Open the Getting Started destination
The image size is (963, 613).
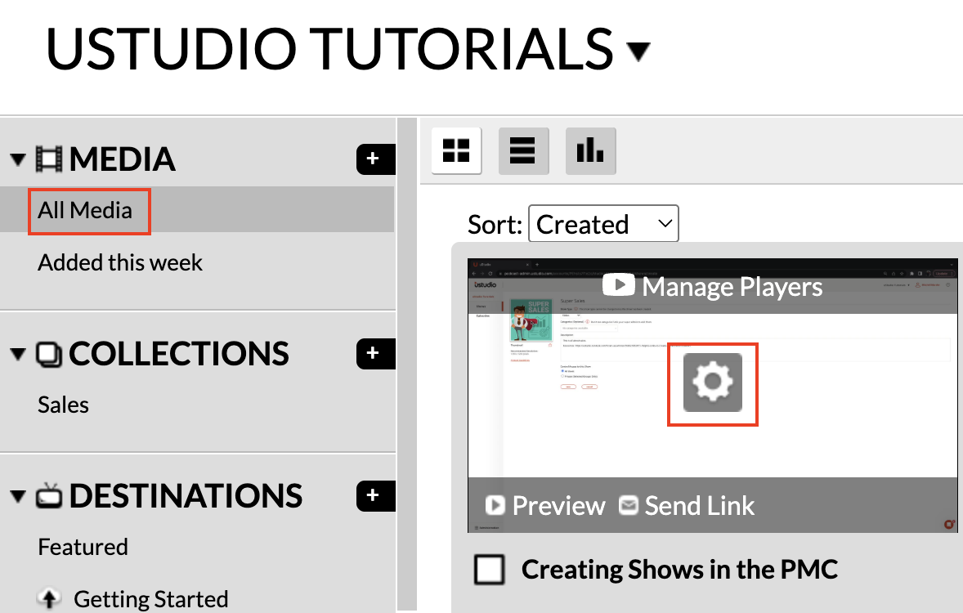[x=151, y=599]
